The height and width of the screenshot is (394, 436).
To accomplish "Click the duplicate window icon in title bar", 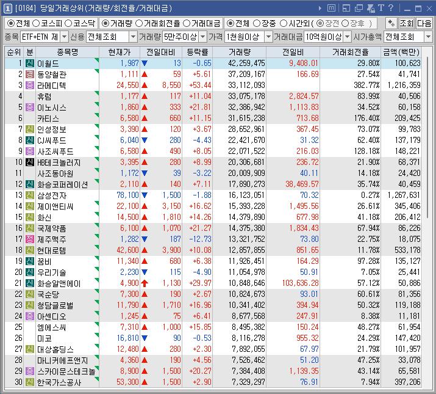I will 359,9.
